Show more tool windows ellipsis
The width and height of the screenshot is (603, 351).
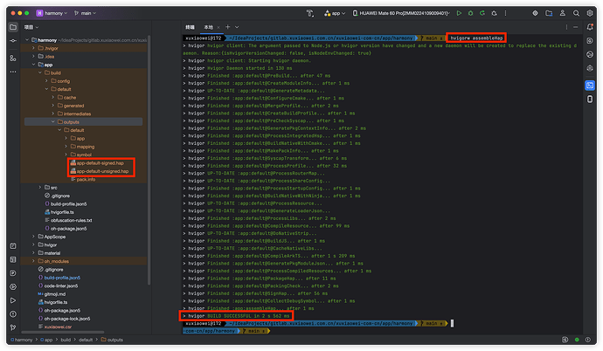13,72
